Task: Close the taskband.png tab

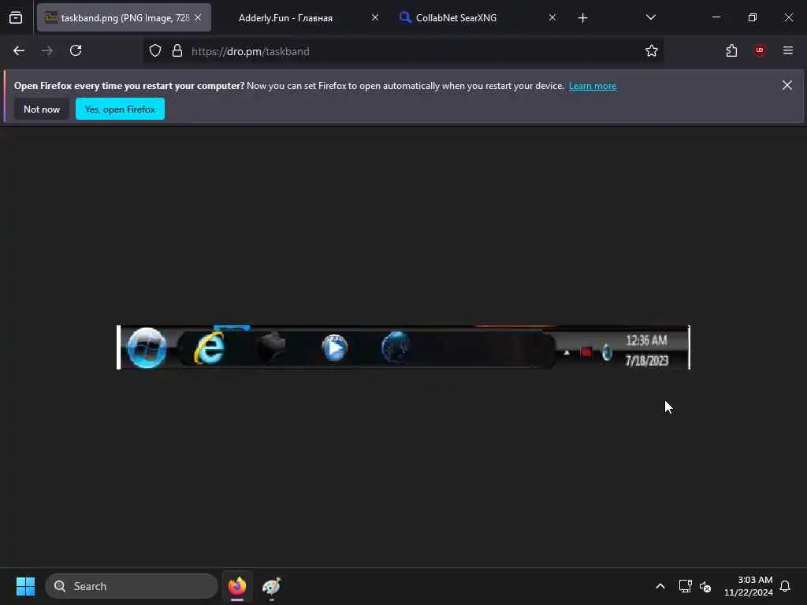Action: click(198, 18)
